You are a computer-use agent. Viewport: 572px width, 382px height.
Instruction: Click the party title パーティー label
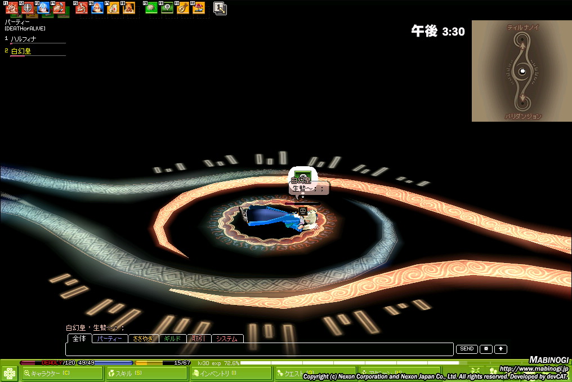[x=17, y=22]
